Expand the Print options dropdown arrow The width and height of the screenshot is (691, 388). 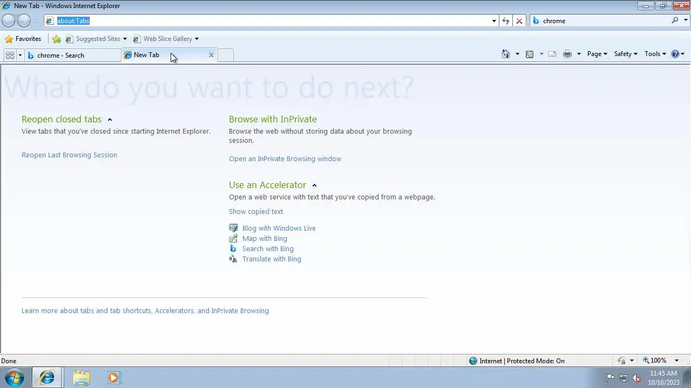579,54
